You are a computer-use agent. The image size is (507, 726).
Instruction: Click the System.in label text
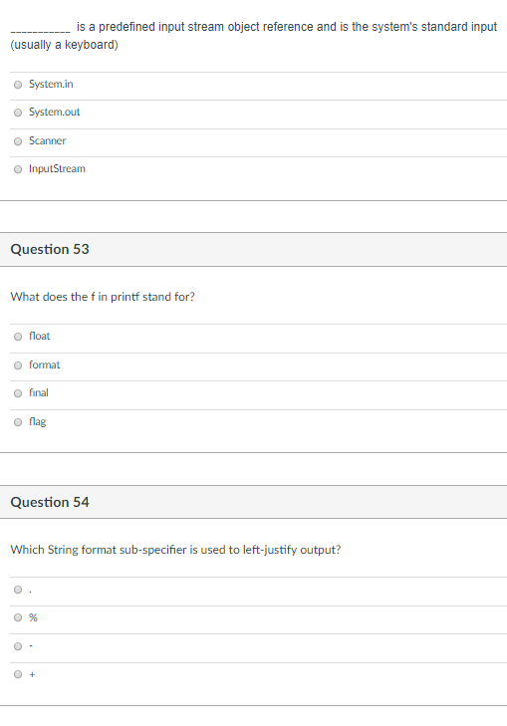pyautogui.click(x=51, y=85)
